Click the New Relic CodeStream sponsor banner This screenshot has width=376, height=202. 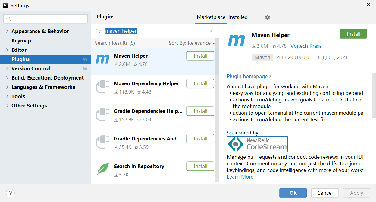coord(257,144)
